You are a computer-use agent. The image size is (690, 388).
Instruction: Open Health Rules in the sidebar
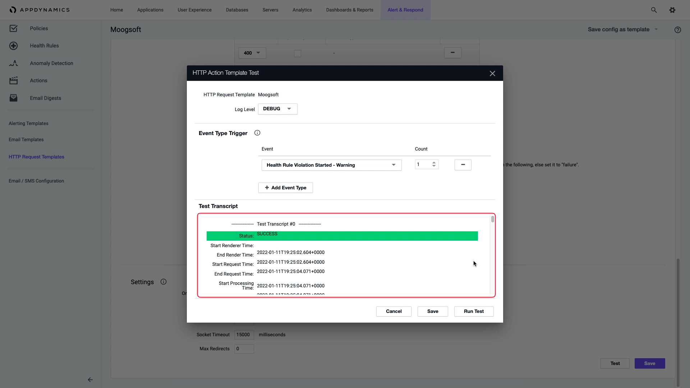[x=44, y=46]
